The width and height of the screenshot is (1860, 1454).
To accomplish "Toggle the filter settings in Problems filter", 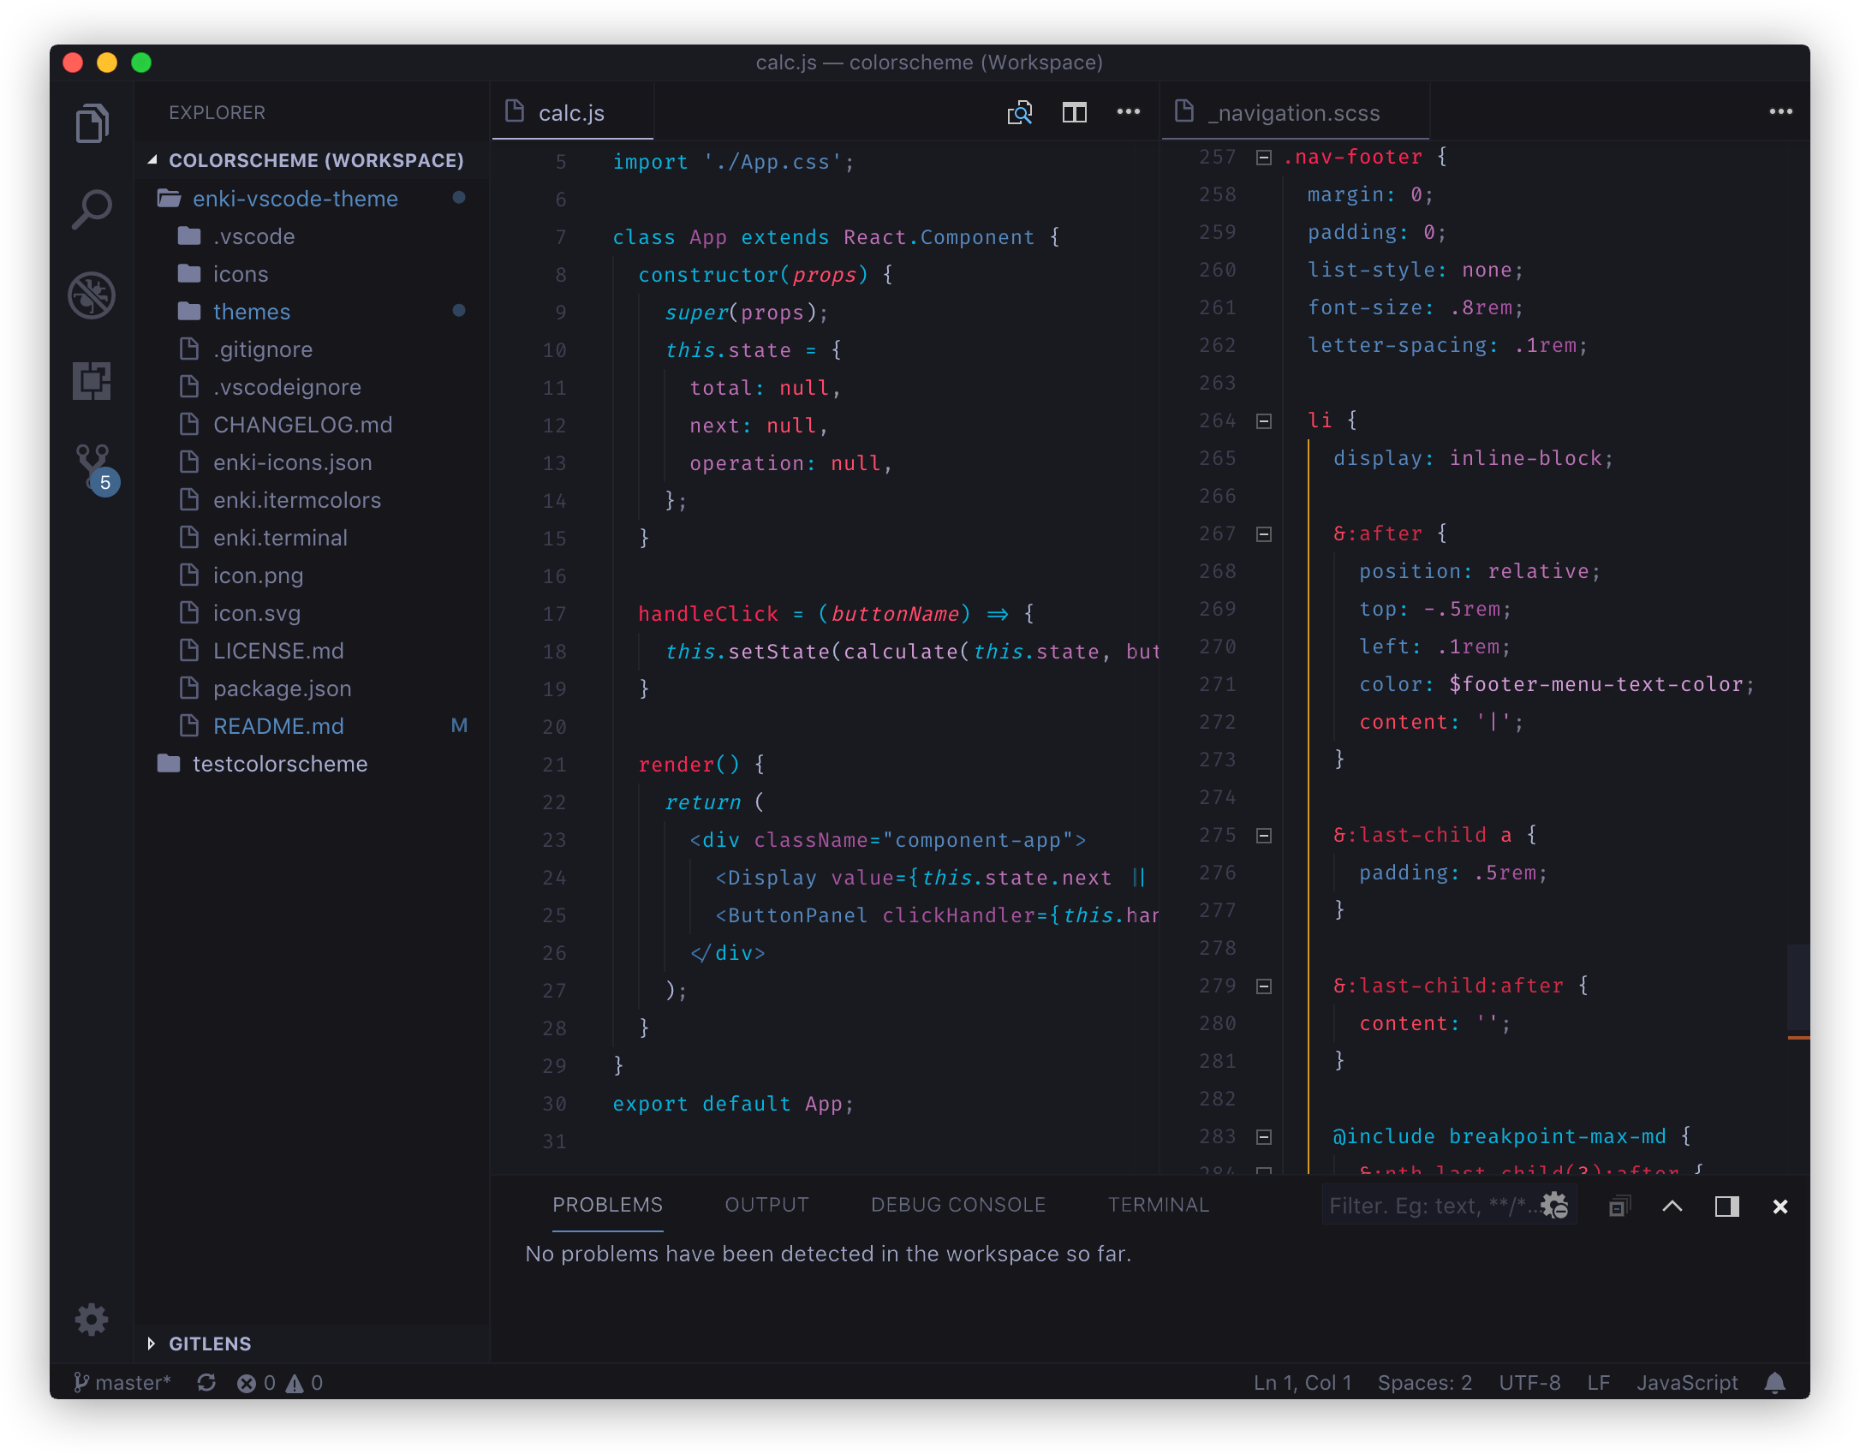I will click(1554, 1206).
